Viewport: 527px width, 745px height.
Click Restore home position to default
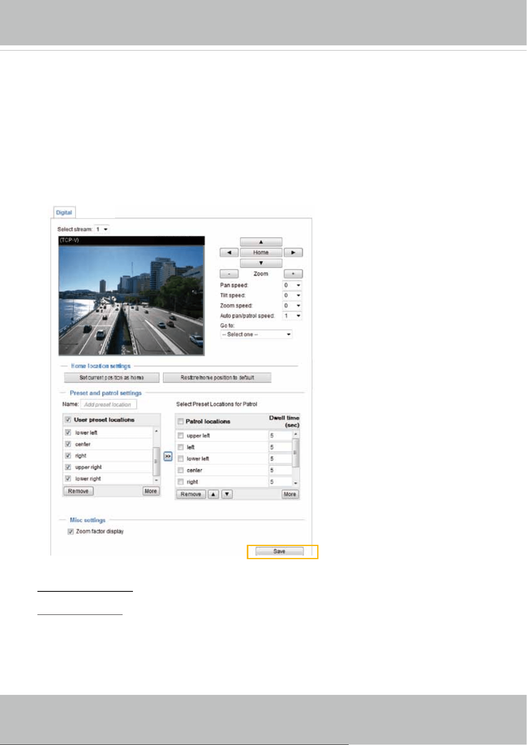pyautogui.click(x=217, y=378)
